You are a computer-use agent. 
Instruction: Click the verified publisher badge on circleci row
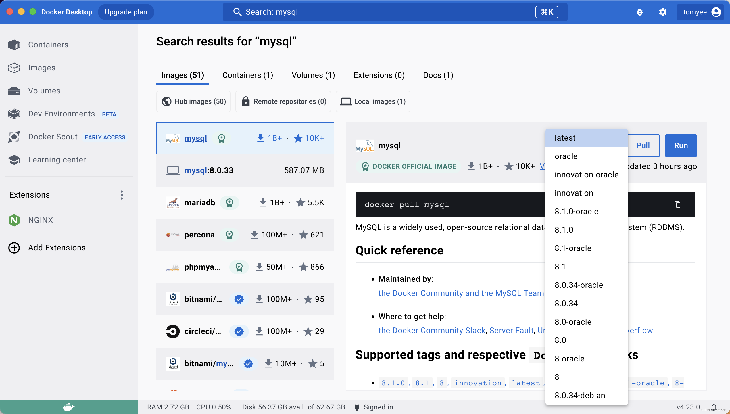pyautogui.click(x=239, y=331)
